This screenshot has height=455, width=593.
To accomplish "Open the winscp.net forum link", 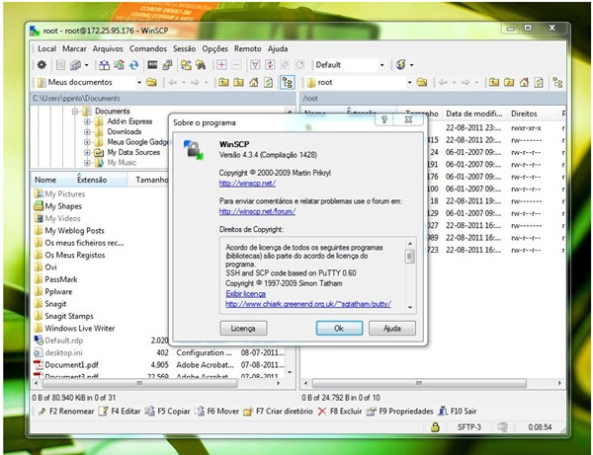I will click(257, 211).
